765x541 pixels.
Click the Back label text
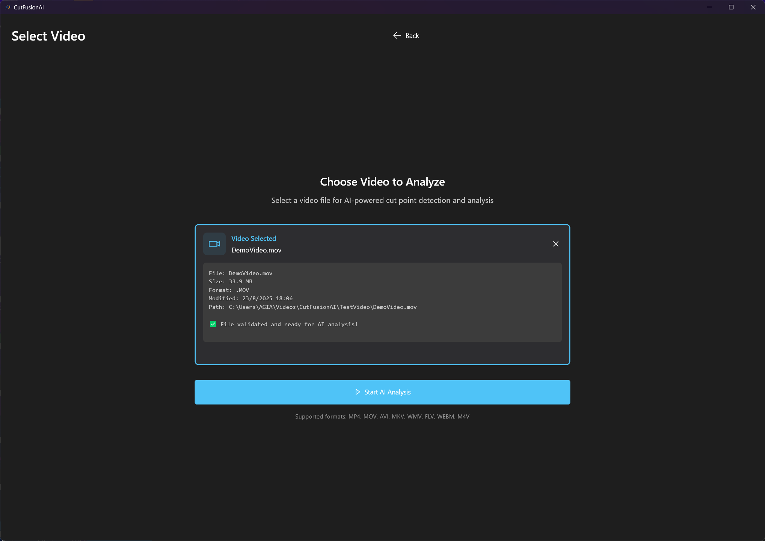[x=412, y=36]
